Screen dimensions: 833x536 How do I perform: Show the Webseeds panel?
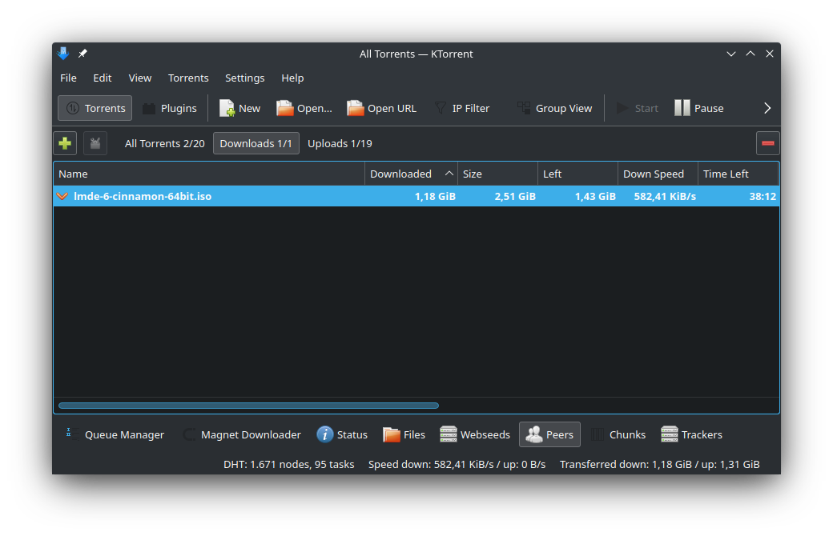[x=475, y=434]
